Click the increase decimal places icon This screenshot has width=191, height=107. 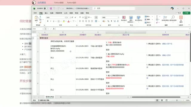pos(115,21)
